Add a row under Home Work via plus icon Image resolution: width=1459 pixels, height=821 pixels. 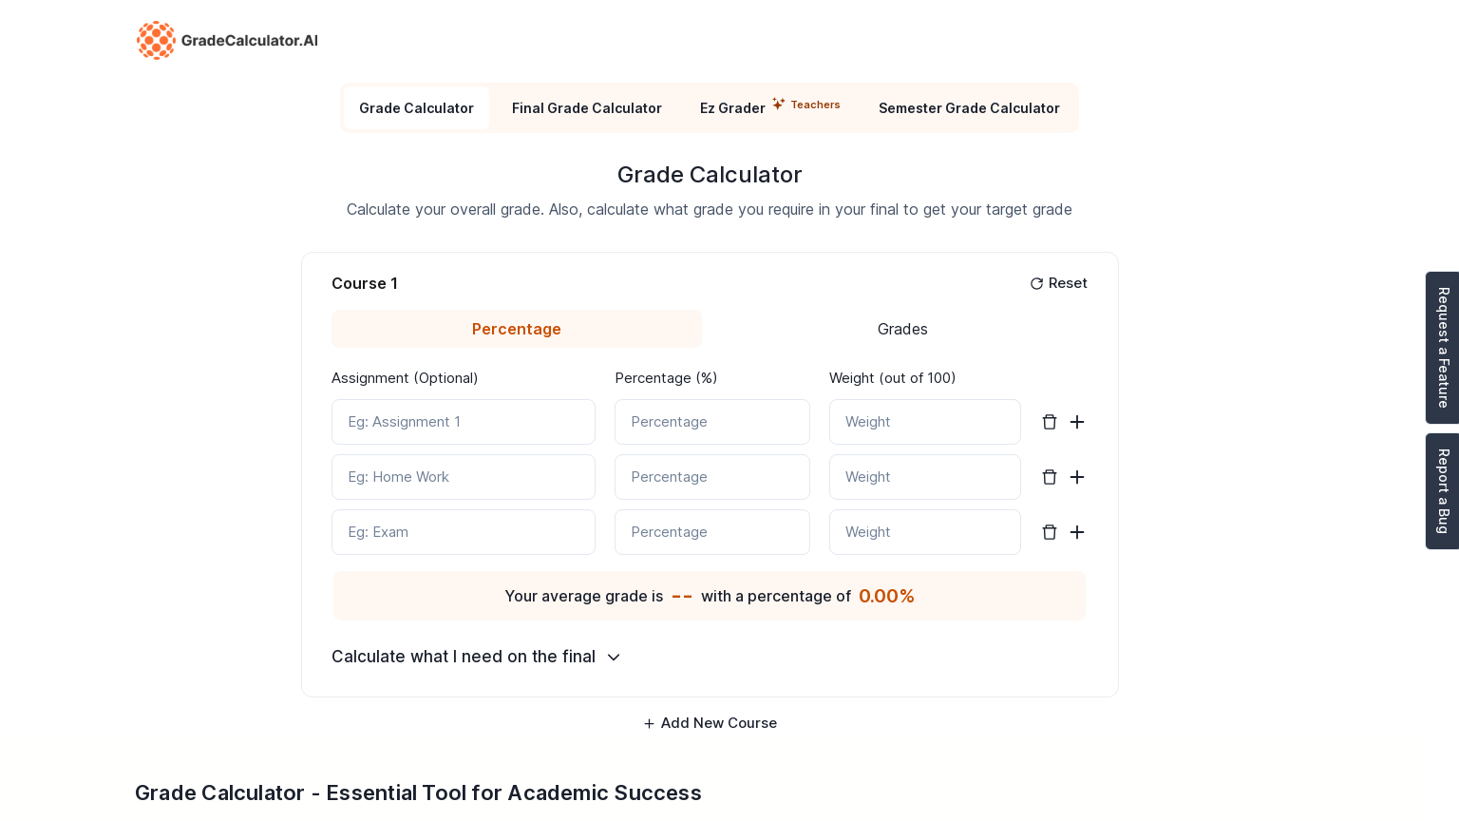point(1077,477)
